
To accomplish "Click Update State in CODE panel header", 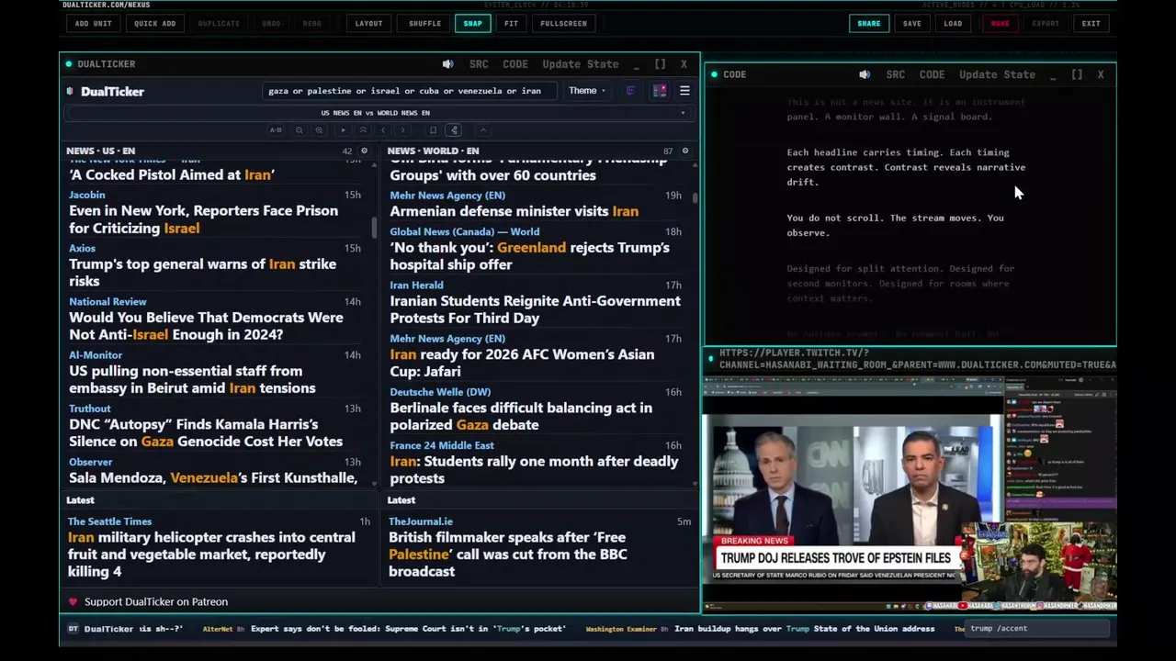I will pos(997,74).
